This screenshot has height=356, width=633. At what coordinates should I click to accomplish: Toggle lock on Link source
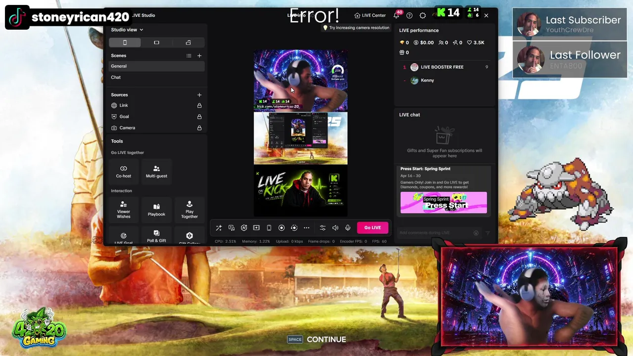[199, 105]
